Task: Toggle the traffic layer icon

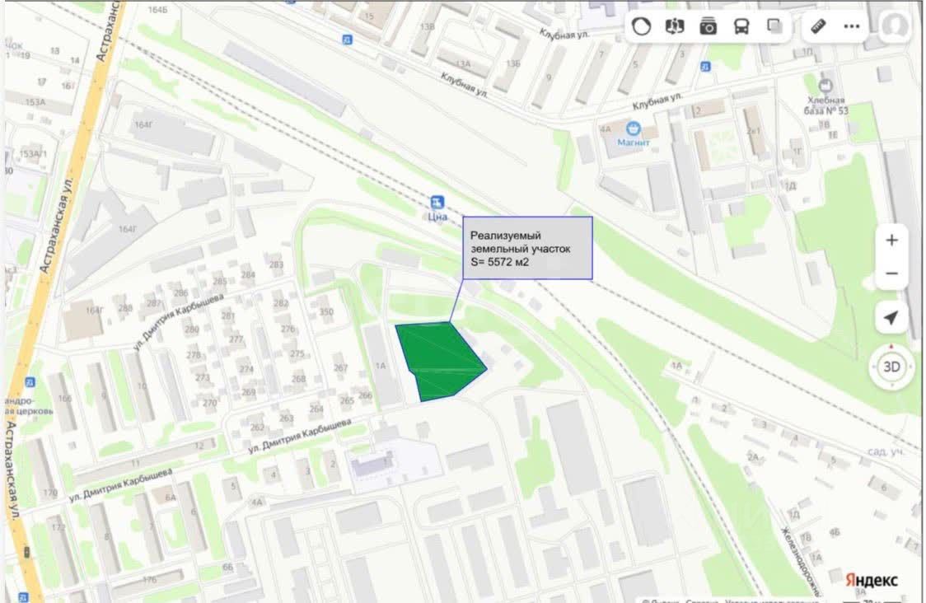Action: pos(641,26)
